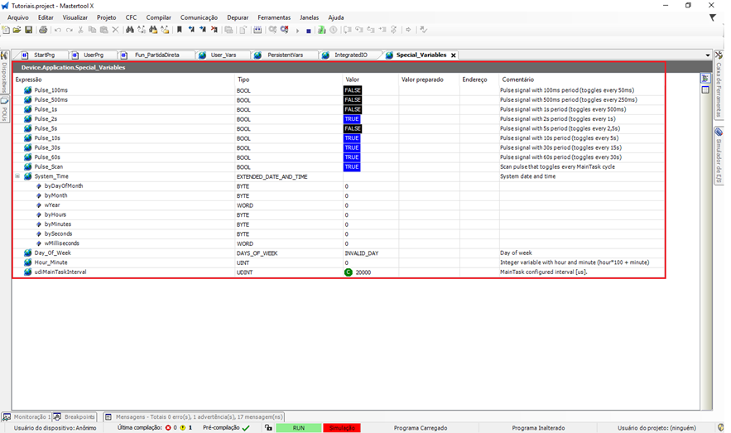
Task: Click the green RUN status indicator
Action: coord(298,428)
